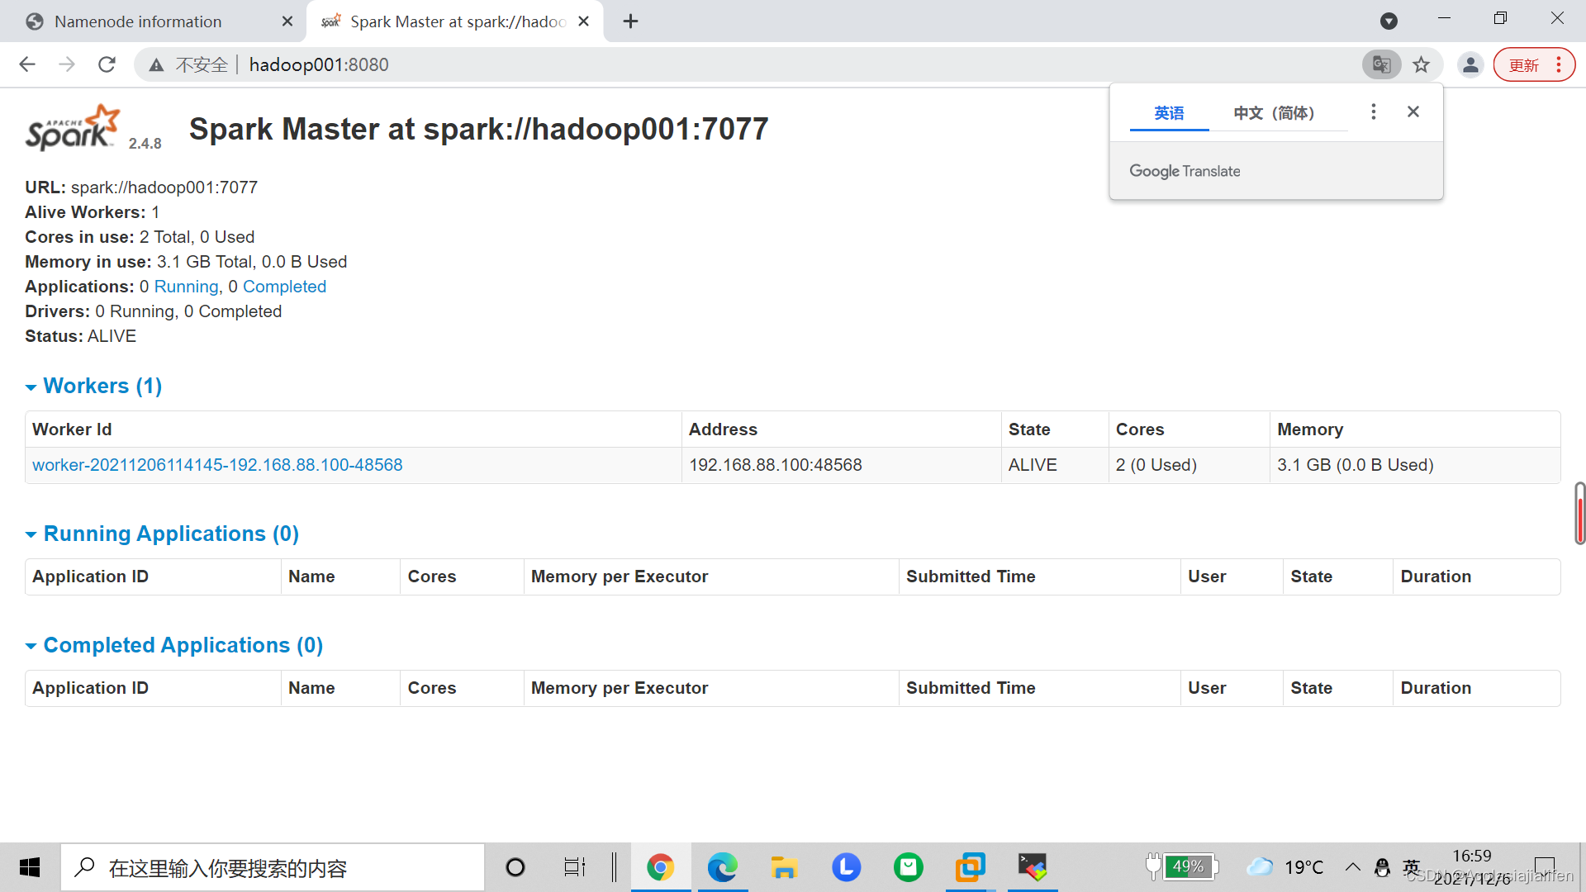1586x892 pixels.
Task: Click the Windows taskbar search box
Action: point(273,867)
